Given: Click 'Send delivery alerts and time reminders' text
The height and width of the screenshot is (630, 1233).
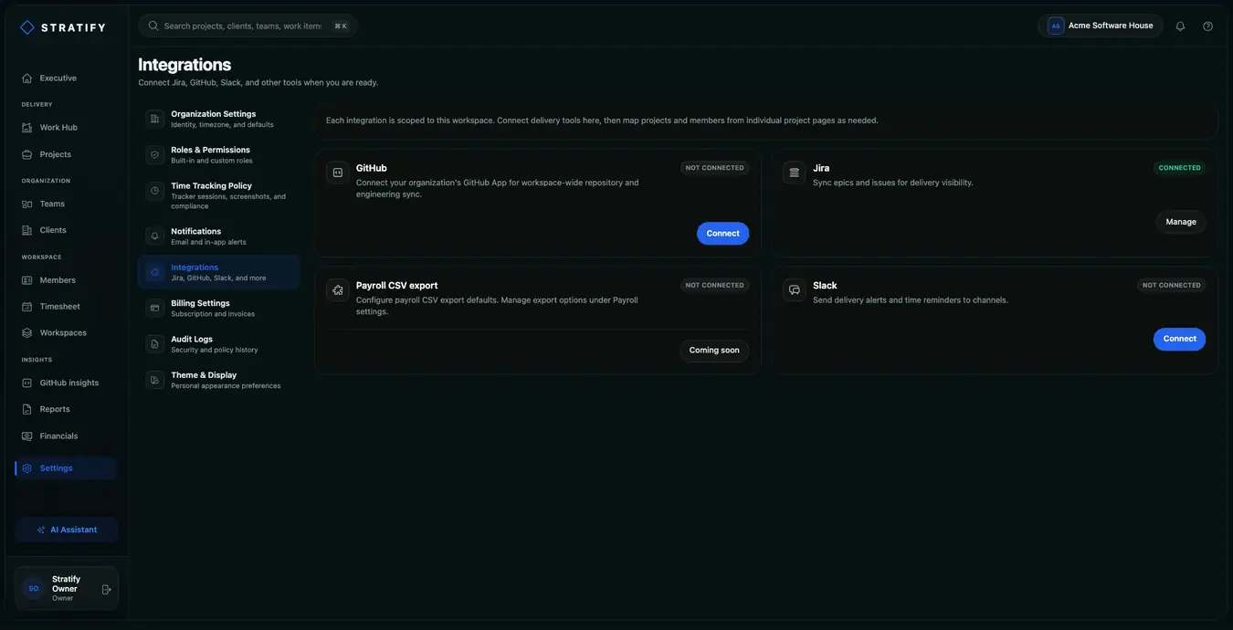Looking at the screenshot, I should (911, 300).
